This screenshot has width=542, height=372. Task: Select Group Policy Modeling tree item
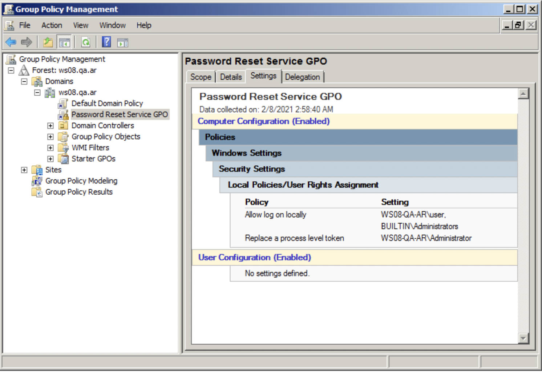[81, 181]
